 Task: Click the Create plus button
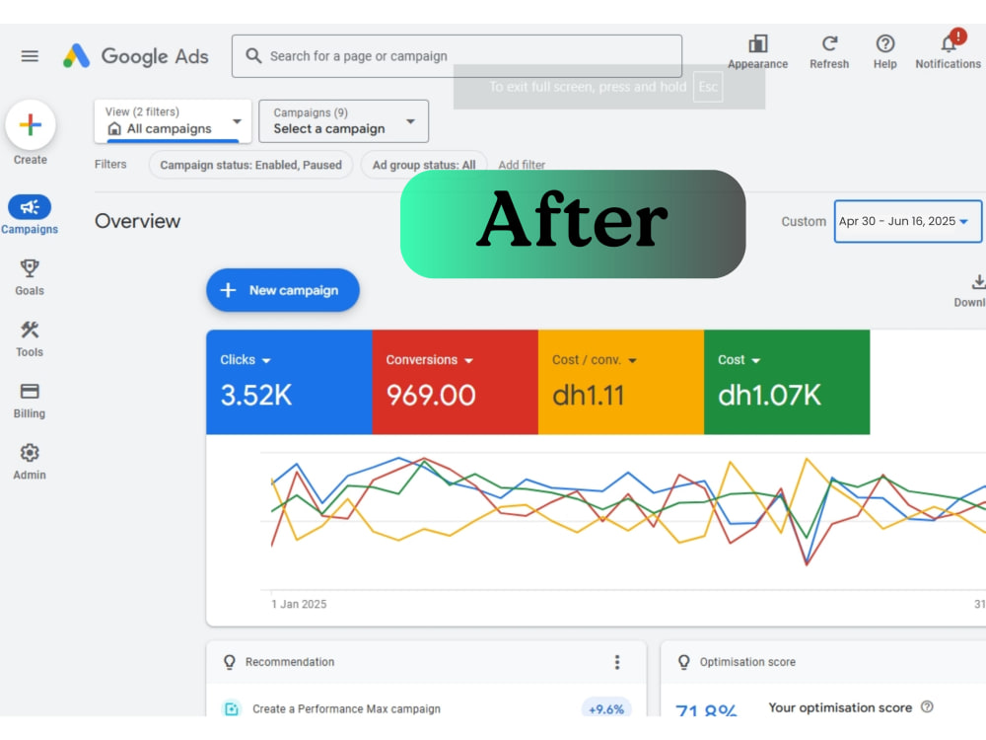coord(31,124)
